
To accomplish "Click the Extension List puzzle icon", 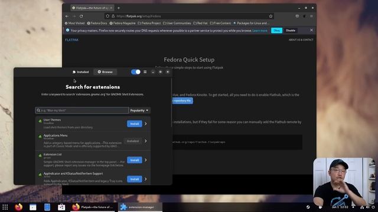I will pyautogui.click(x=40, y=155).
